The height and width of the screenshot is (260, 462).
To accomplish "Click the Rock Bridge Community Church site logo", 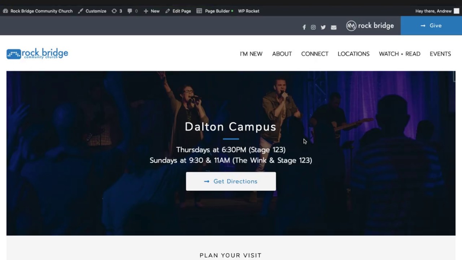I will [x=37, y=54].
